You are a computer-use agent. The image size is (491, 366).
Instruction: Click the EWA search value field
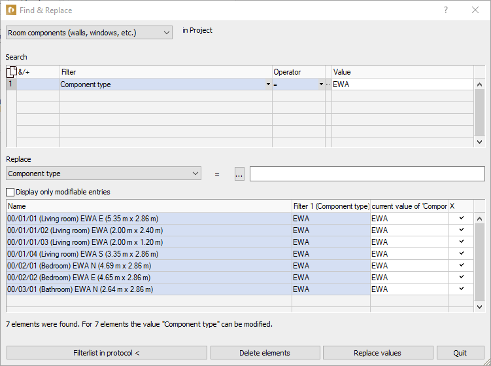pos(402,84)
